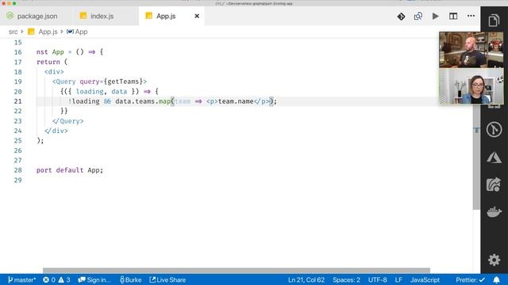Expand breadcrumb arrow after App.js
Image resolution: width=508 pixels, height=285 pixels.
(x=62, y=32)
